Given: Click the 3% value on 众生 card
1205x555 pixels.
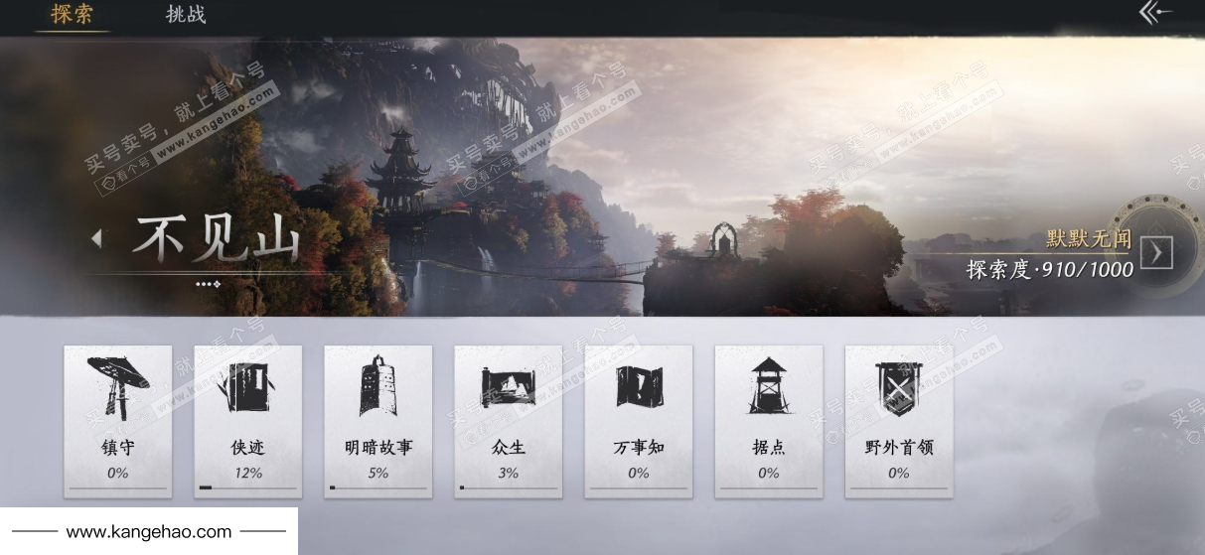Looking at the screenshot, I should tap(508, 473).
